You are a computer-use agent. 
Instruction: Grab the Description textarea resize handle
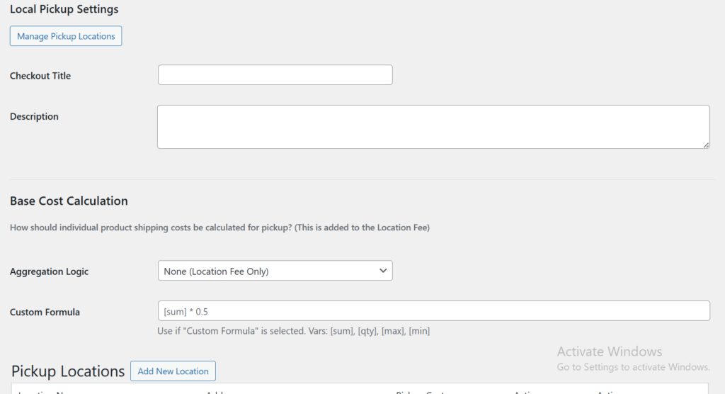coord(706,145)
